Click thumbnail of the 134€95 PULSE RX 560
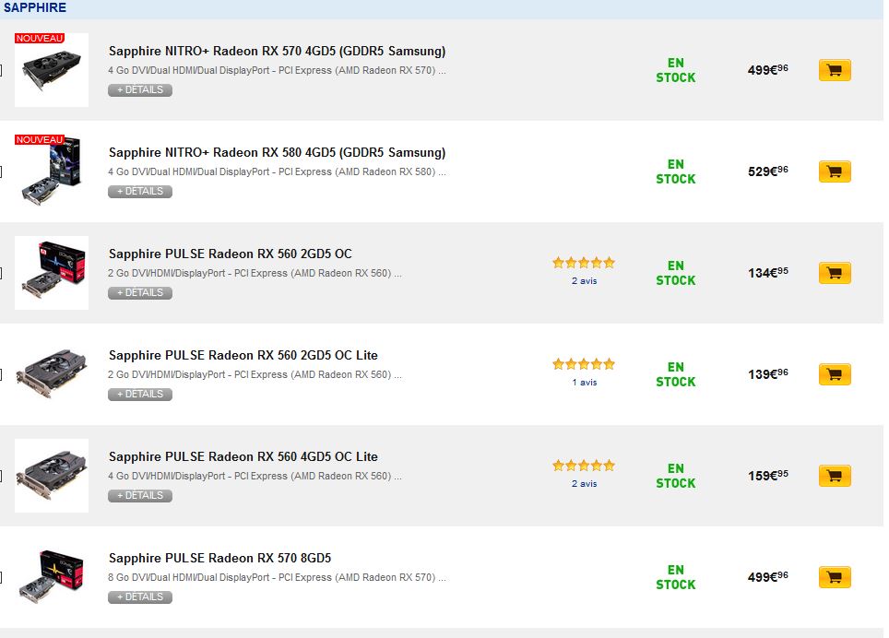 pos(52,273)
